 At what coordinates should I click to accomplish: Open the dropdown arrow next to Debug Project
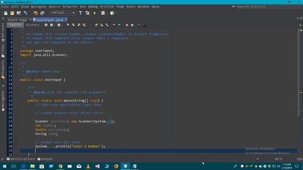point(107,13)
